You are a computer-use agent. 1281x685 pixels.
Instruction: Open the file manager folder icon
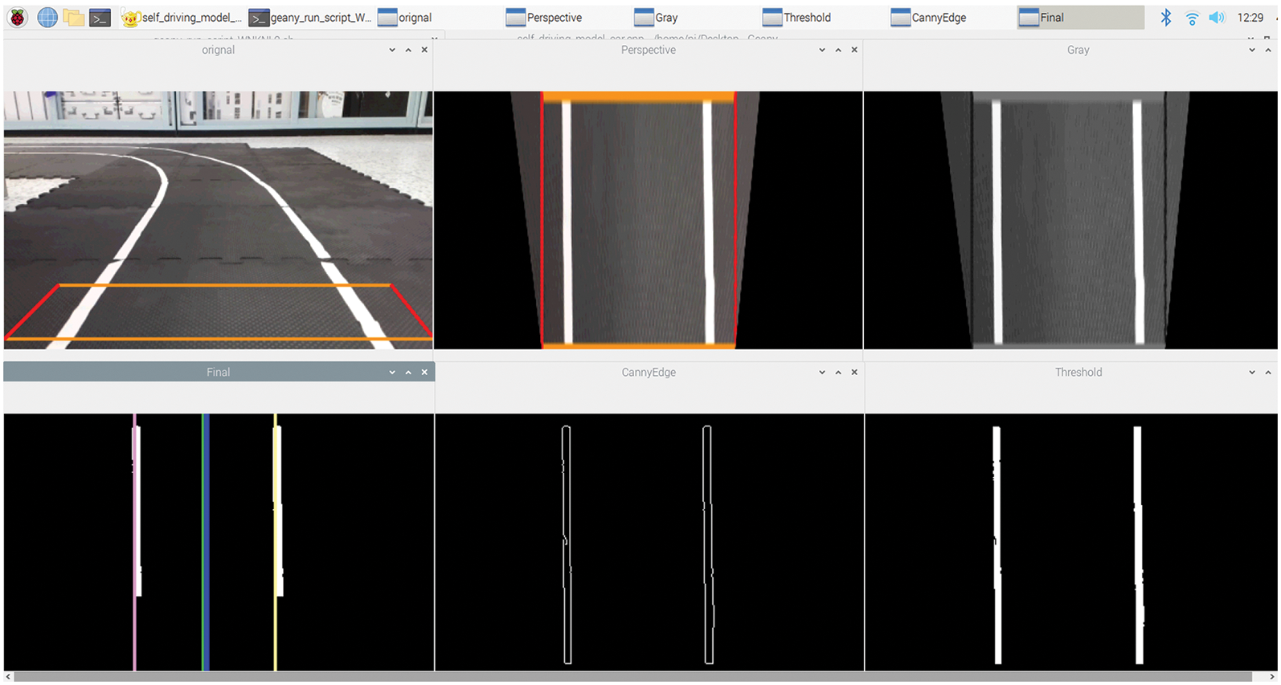click(x=74, y=17)
